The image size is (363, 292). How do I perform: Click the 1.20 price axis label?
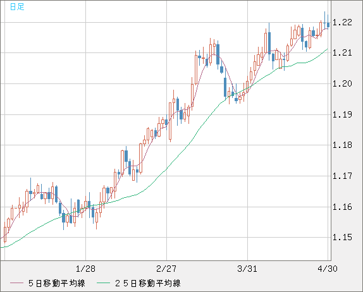(342, 83)
